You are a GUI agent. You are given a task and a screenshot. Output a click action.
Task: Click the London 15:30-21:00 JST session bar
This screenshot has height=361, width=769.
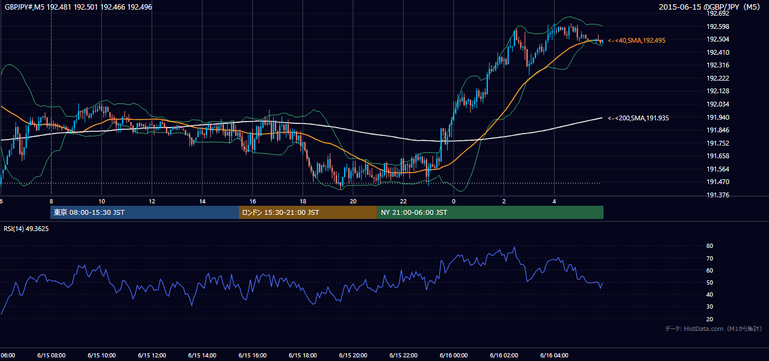click(x=308, y=212)
